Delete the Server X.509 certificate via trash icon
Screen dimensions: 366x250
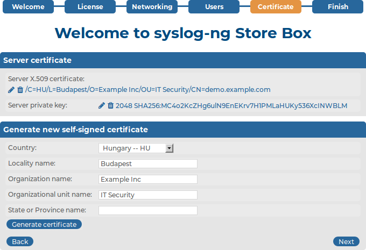tap(20, 90)
